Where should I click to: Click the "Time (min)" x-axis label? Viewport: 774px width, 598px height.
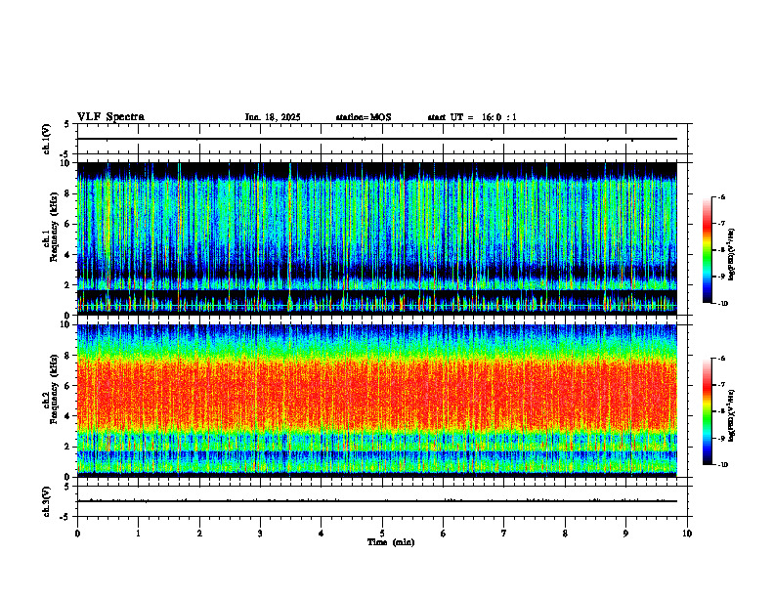tap(391, 542)
